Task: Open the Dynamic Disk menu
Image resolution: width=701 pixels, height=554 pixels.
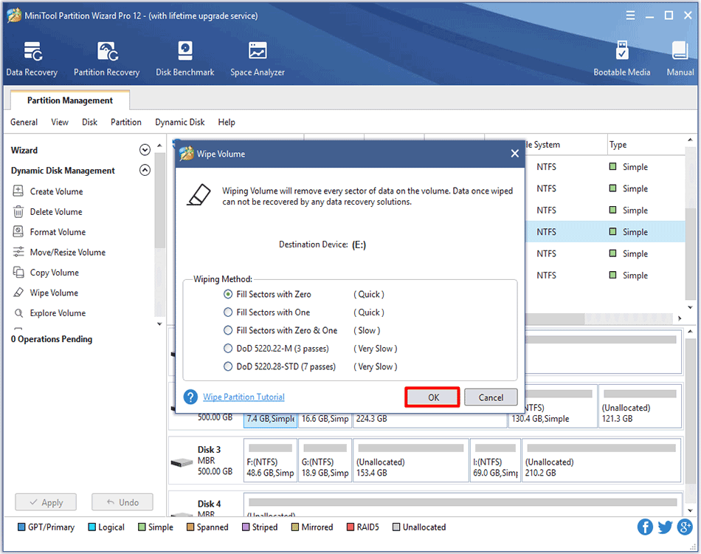Action: (x=179, y=122)
